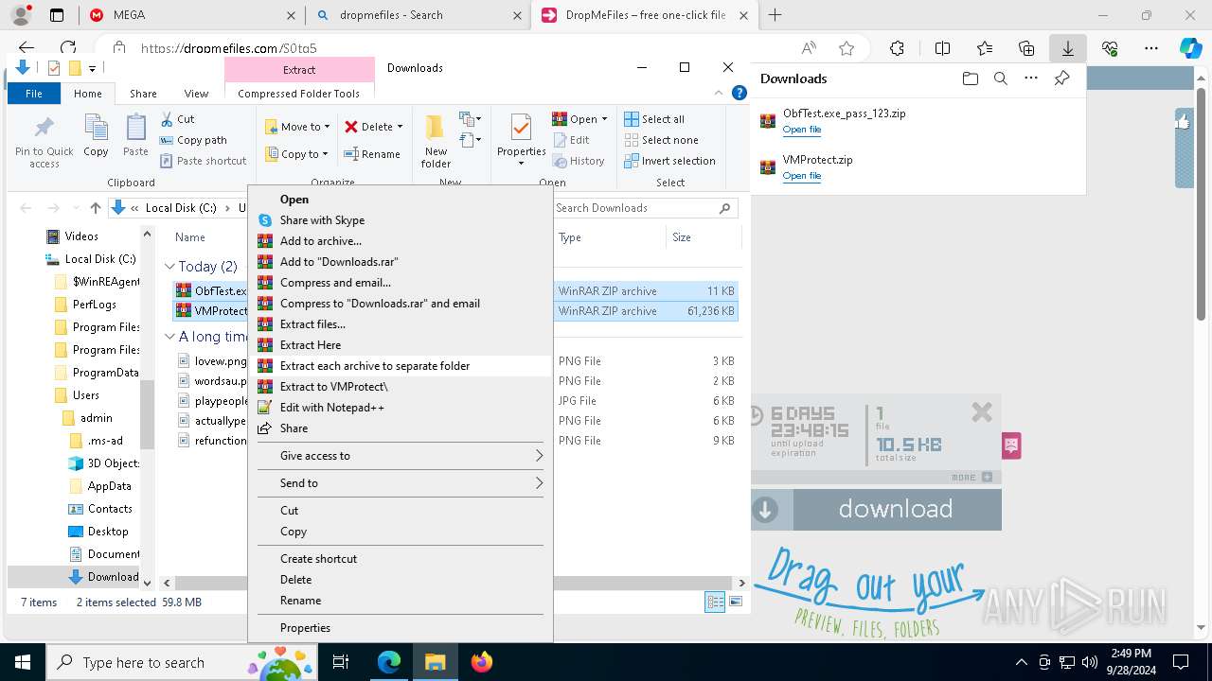1212x681 pixels.
Task: Open more options in Edge Downloads panel
Action: click(x=1031, y=79)
